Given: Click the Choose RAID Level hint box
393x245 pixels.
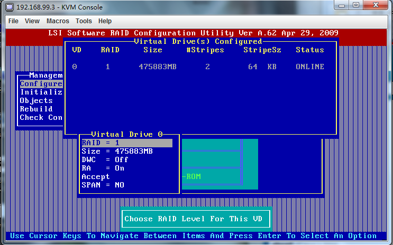Looking at the screenshot, I should 196,219.
